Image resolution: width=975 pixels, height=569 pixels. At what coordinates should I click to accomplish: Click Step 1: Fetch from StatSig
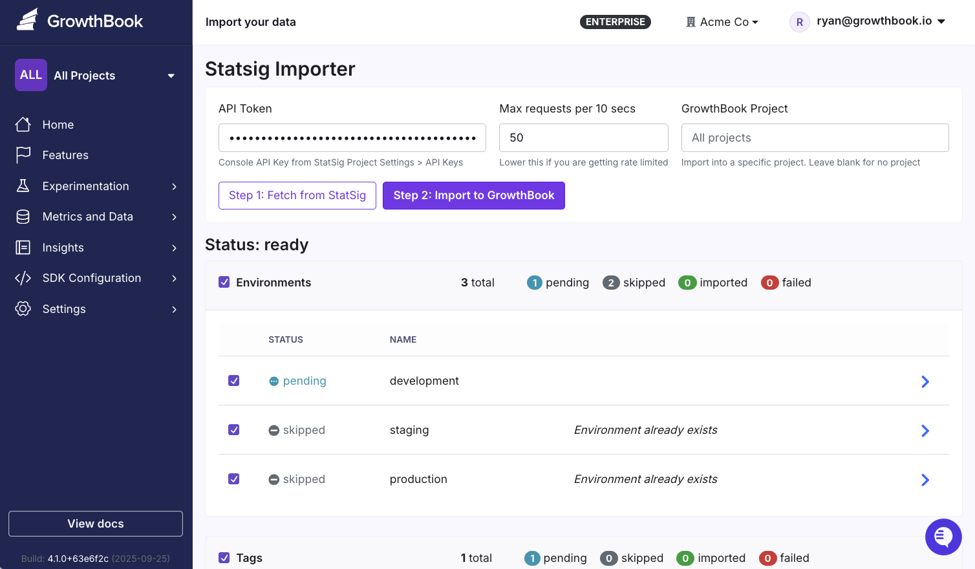pos(297,195)
